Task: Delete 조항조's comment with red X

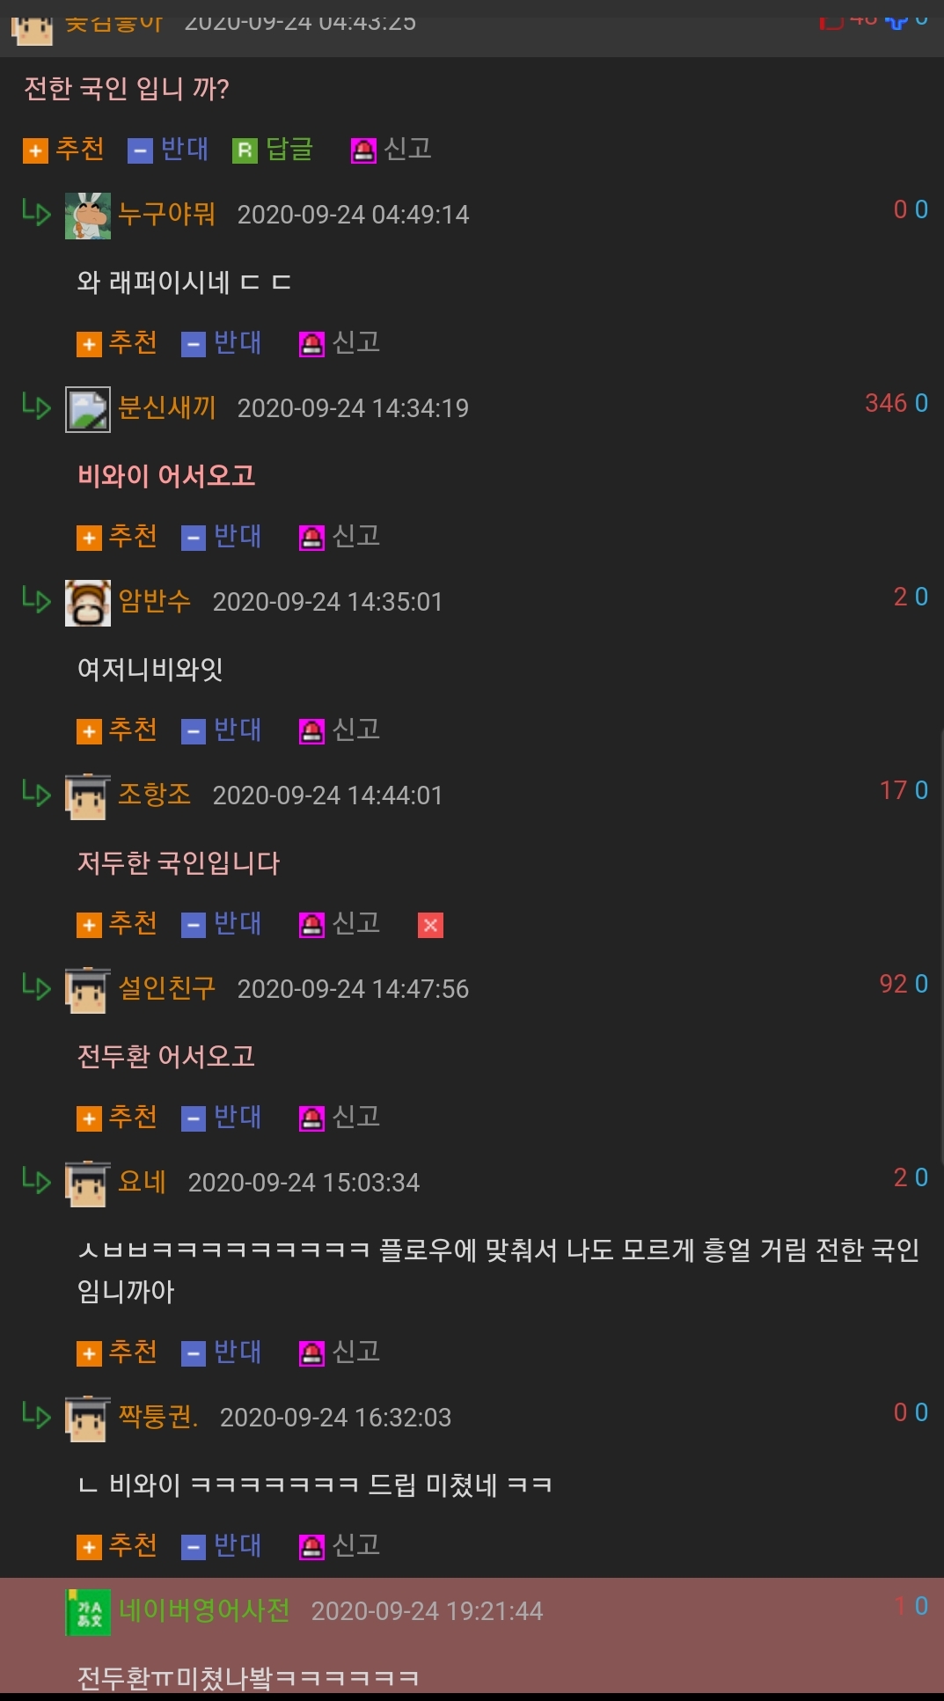Action: pos(430,925)
